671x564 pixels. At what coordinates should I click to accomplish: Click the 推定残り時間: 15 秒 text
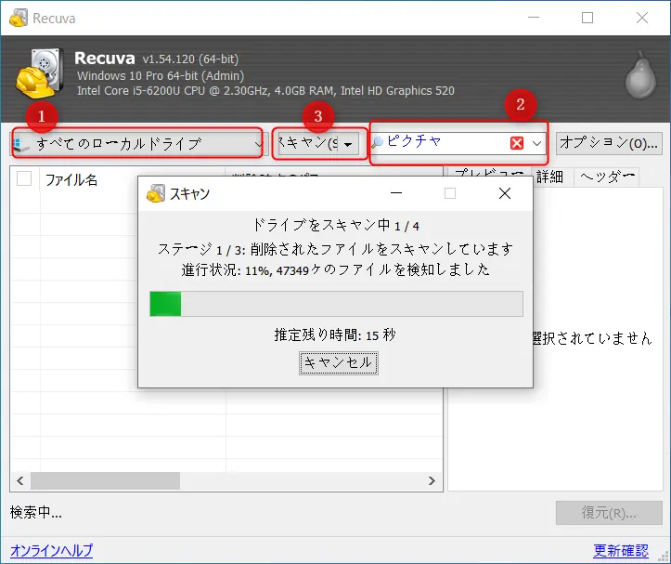(335, 334)
